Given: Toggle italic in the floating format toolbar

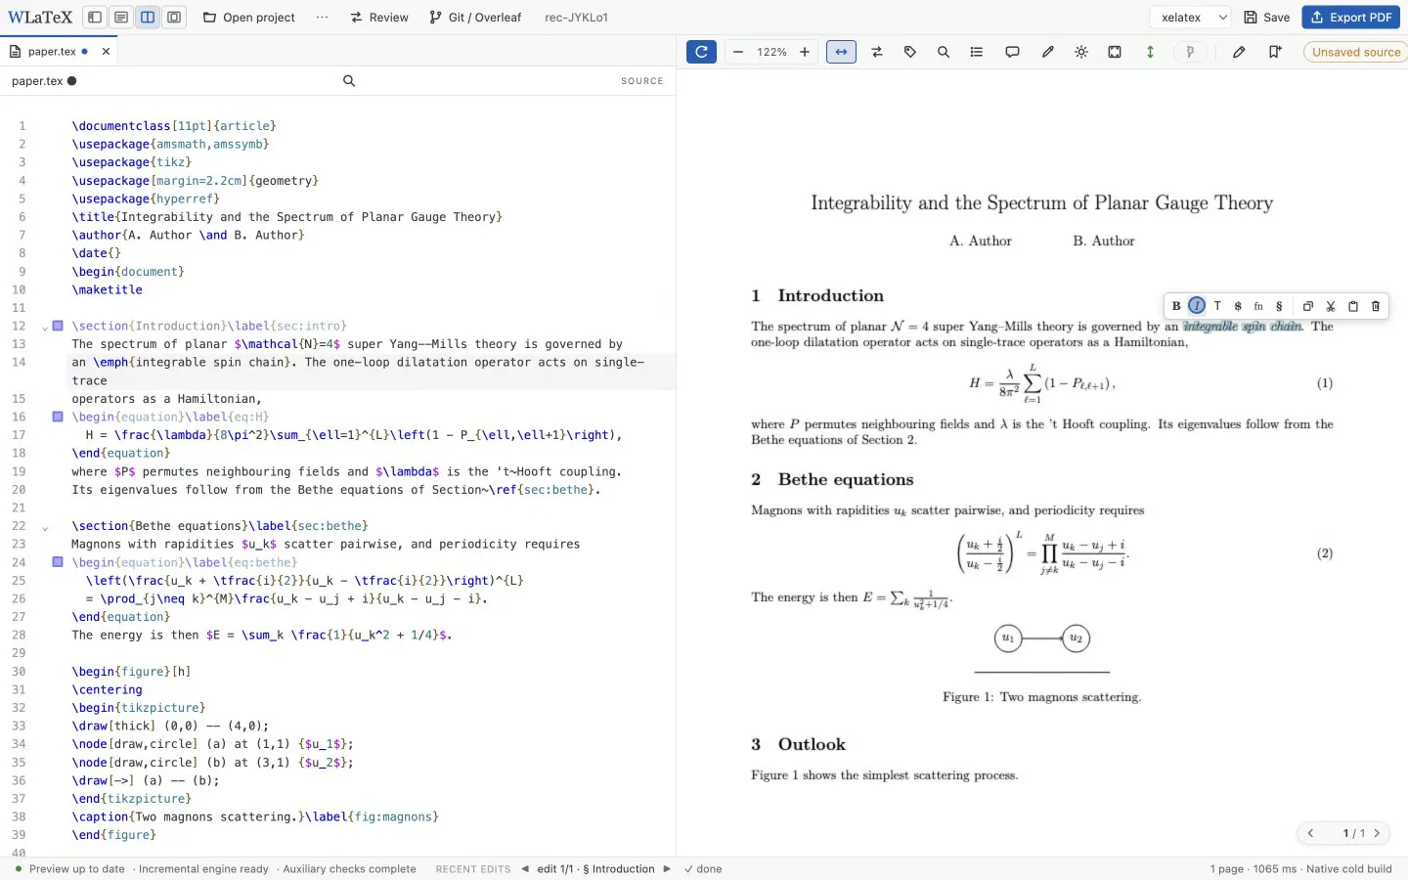Looking at the screenshot, I should tap(1197, 306).
